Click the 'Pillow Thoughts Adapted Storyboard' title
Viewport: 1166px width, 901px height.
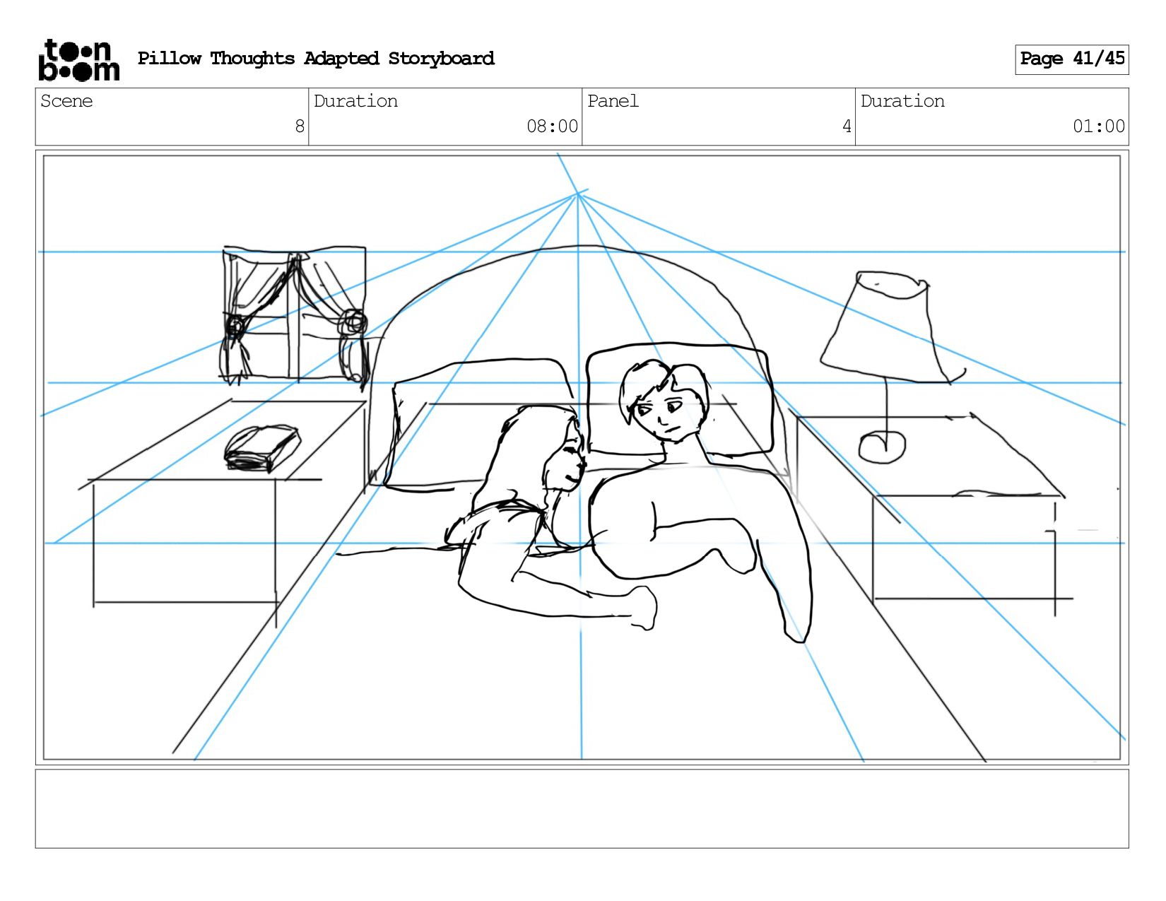(316, 59)
